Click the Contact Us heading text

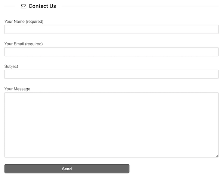(x=42, y=6)
